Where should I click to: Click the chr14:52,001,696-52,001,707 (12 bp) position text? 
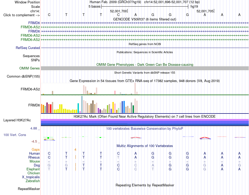pos(172,2)
